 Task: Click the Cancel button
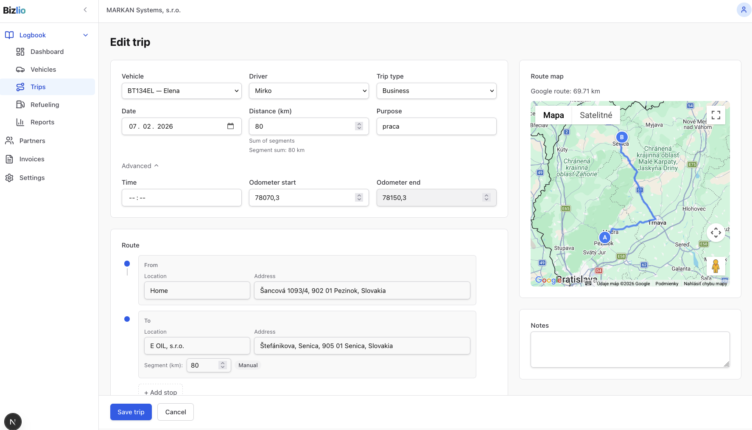tap(175, 412)
